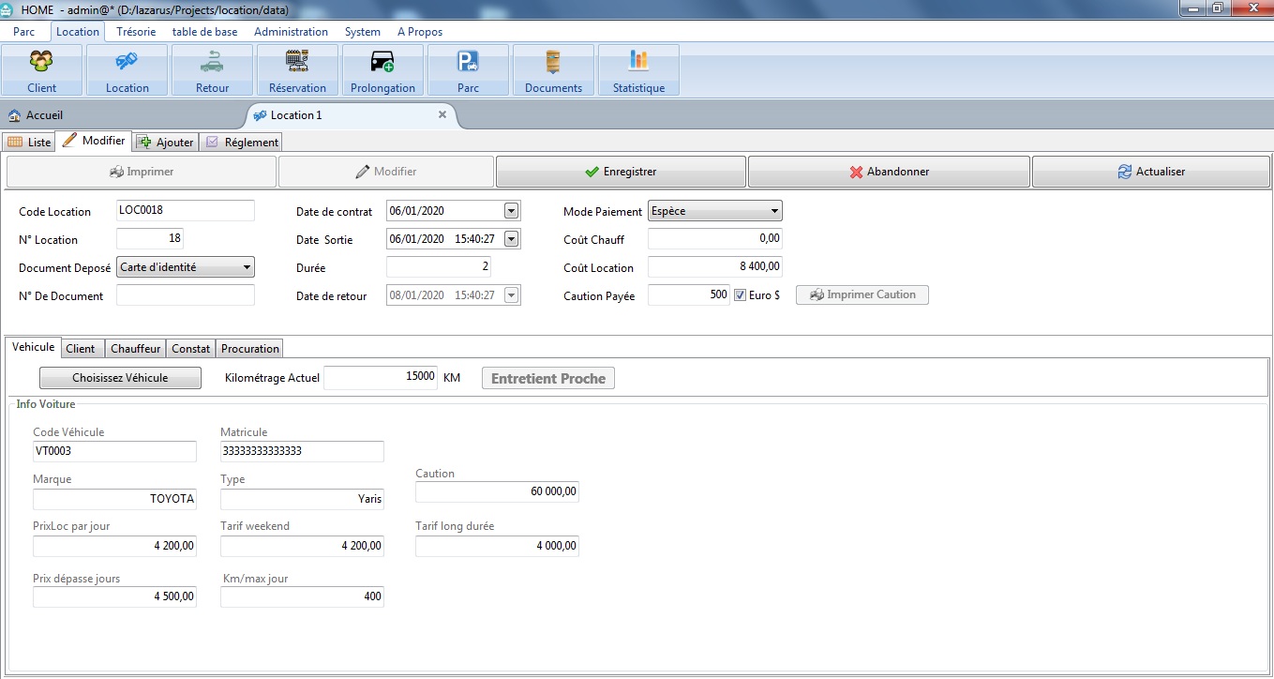This screenshot has width=1274, height=679.
Task: Click the Prolongation car icon
Action: tap(382, 63)
